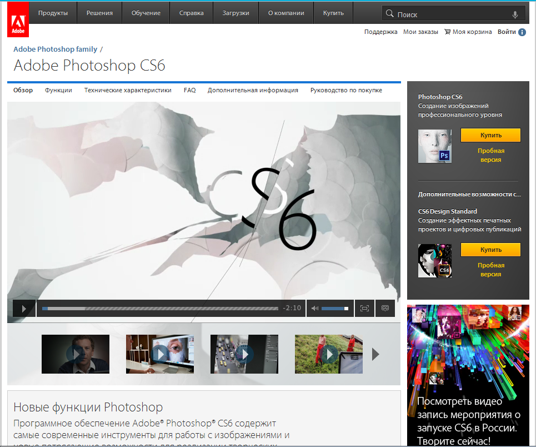Mute the video with the speaker icon
The height and width of the screenshot is (447, 536).
tap(315, 309)
